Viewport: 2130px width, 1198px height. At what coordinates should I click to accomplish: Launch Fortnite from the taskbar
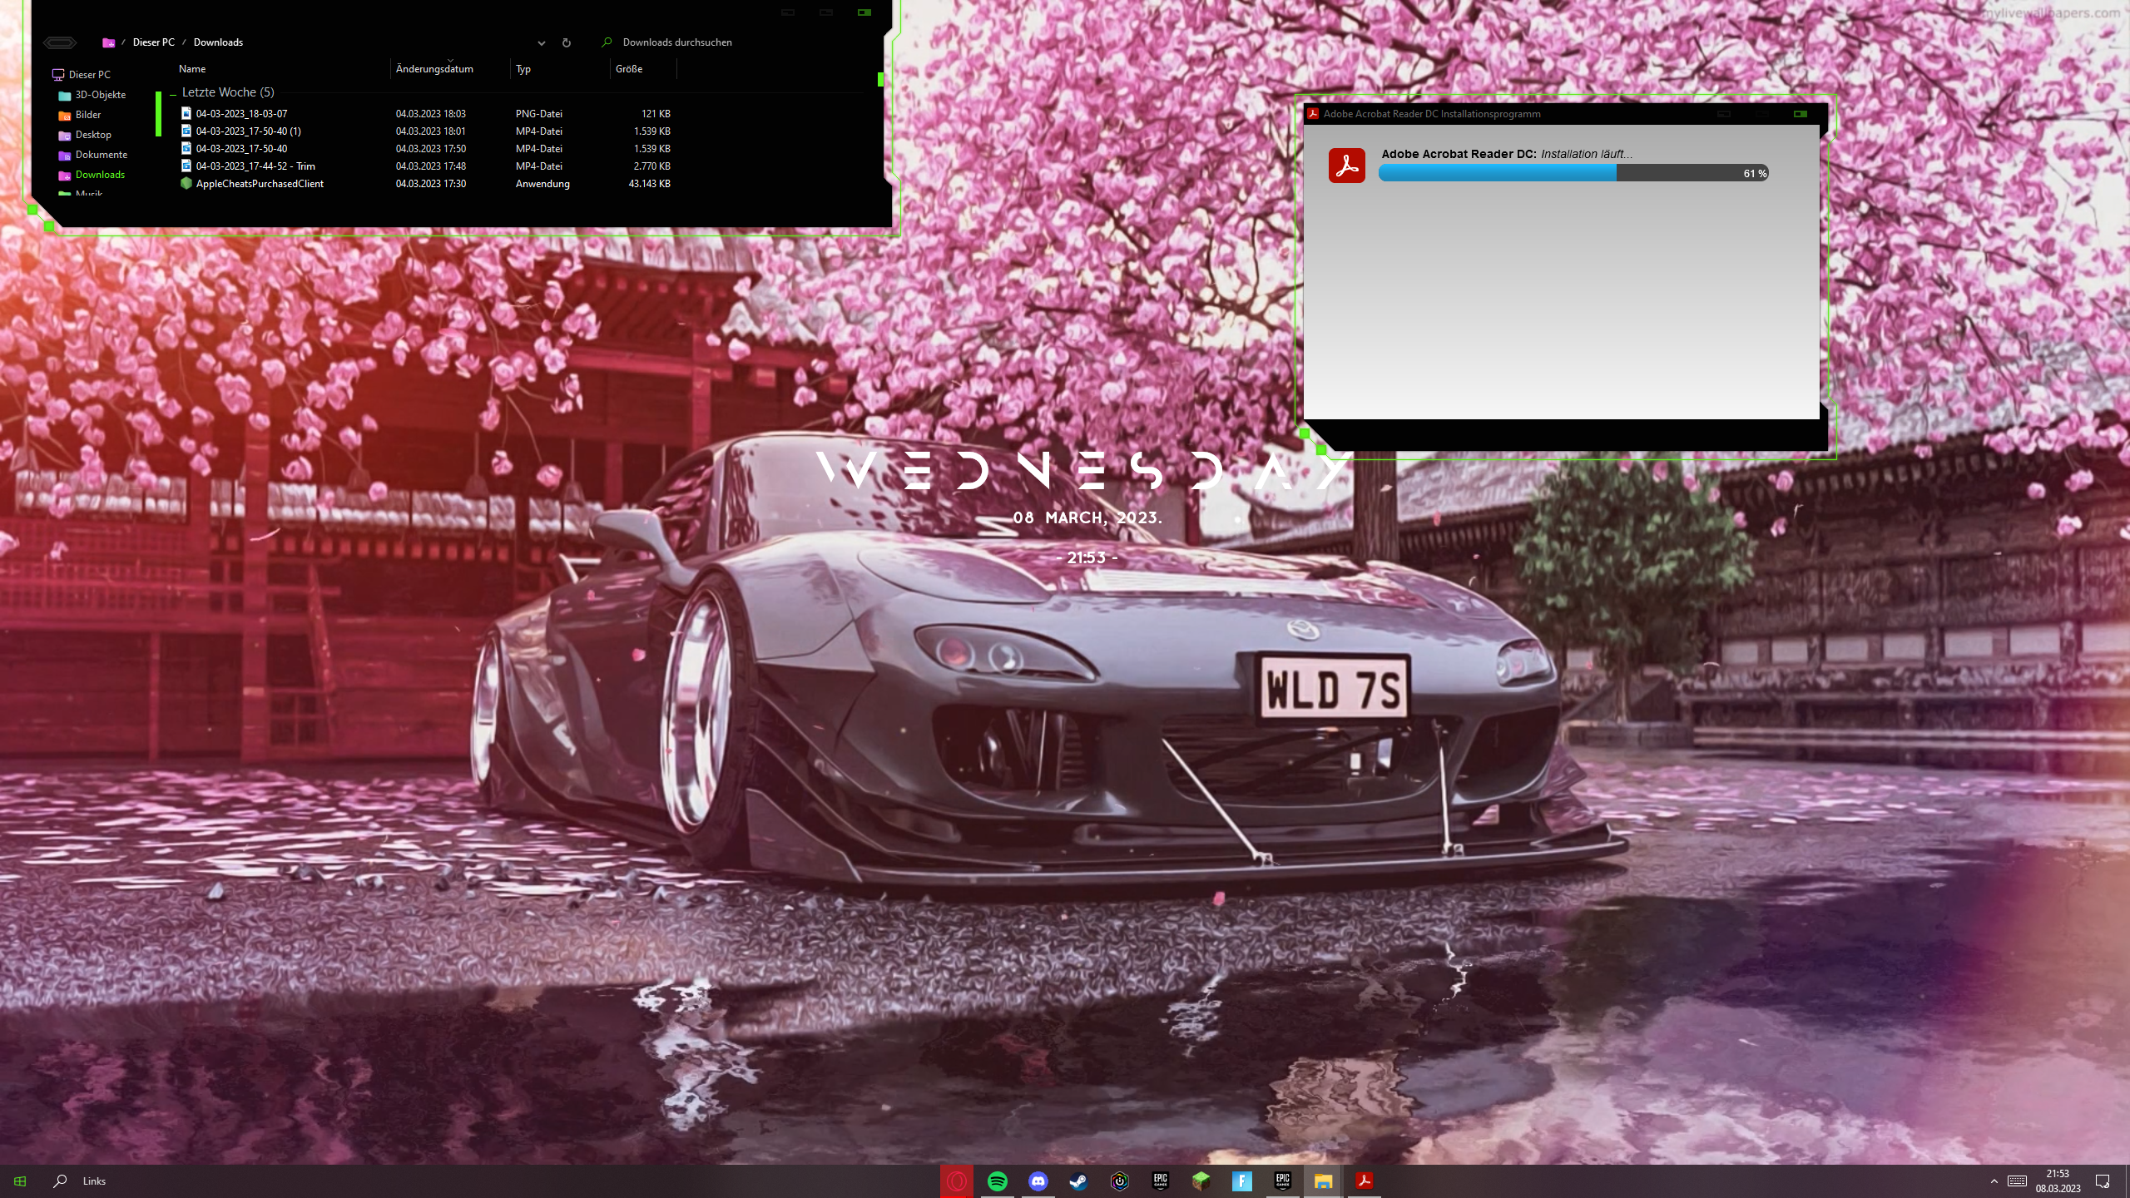tap(1241, 1181)
